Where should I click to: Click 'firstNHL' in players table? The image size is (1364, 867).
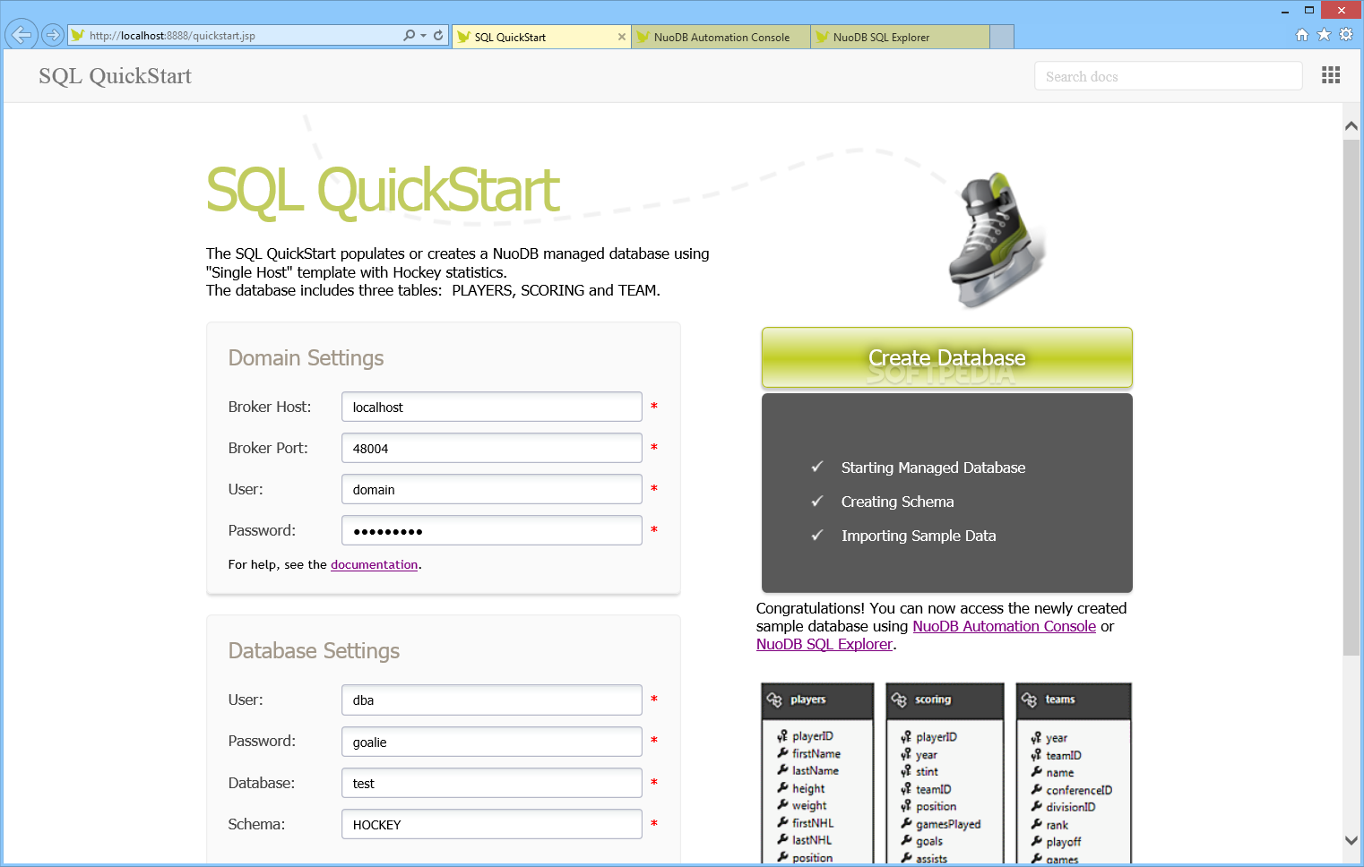813,823
